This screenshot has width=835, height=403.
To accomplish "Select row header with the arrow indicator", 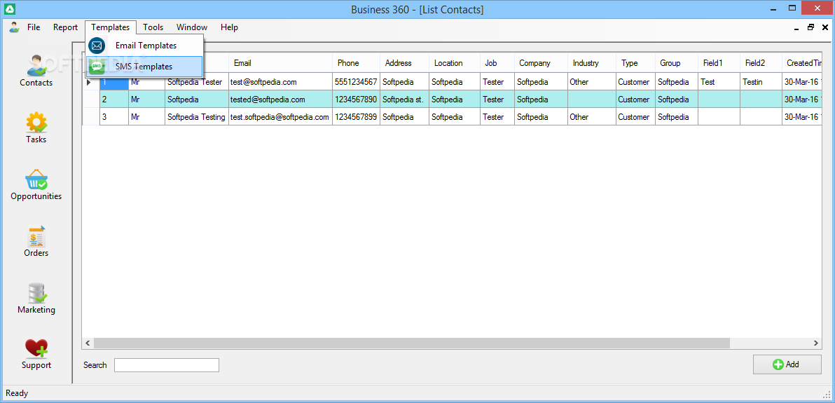I will 91,82.
